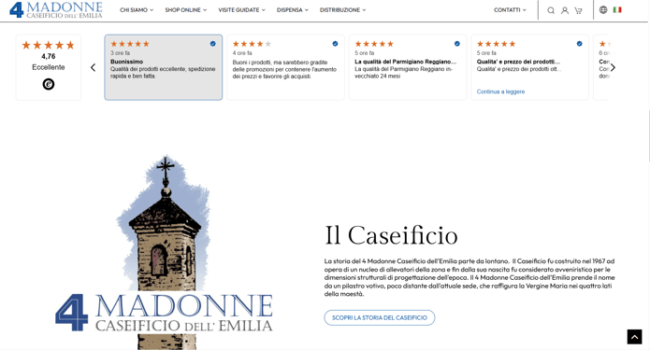Open the shopping cart icon

tap(578, 10)
